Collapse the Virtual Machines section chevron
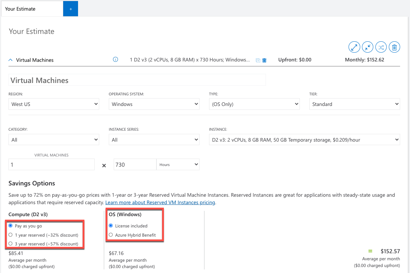Image resolution: width=410 pixels, height=273 pixels. coord(10,60)
